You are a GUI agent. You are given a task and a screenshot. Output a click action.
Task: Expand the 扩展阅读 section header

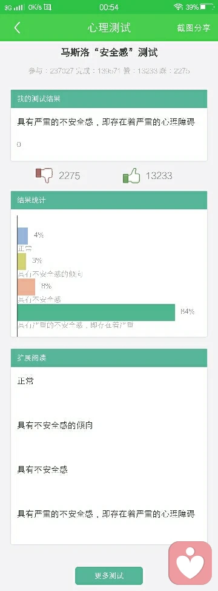[109, 357]
